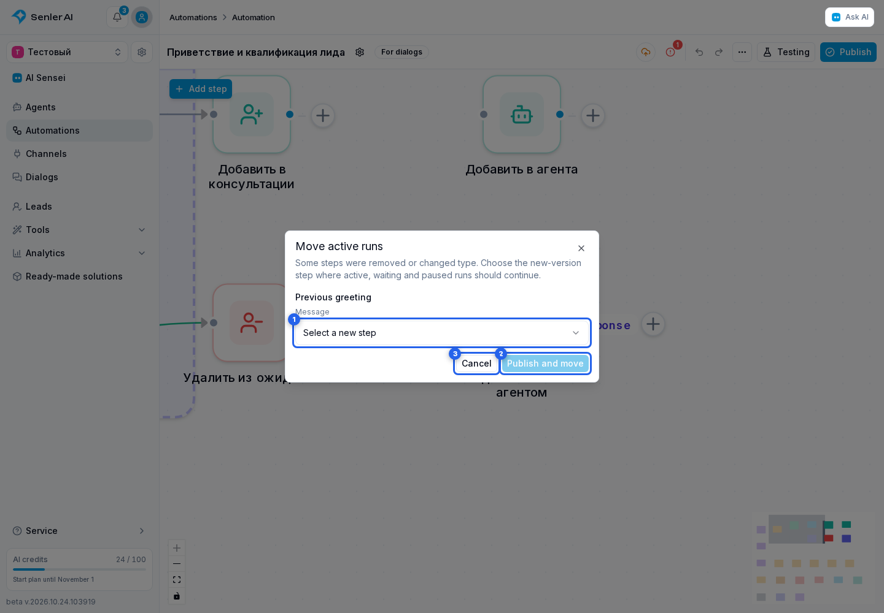The width and height of the screenshot is (884, 613).
Task: Click the Cancel button
Action: tap(476, 364)
